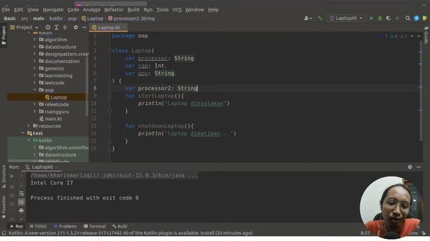The width and height of the screenshot is (430, 241).
Task: Open the File menu
Action: (x=5, y=9)
